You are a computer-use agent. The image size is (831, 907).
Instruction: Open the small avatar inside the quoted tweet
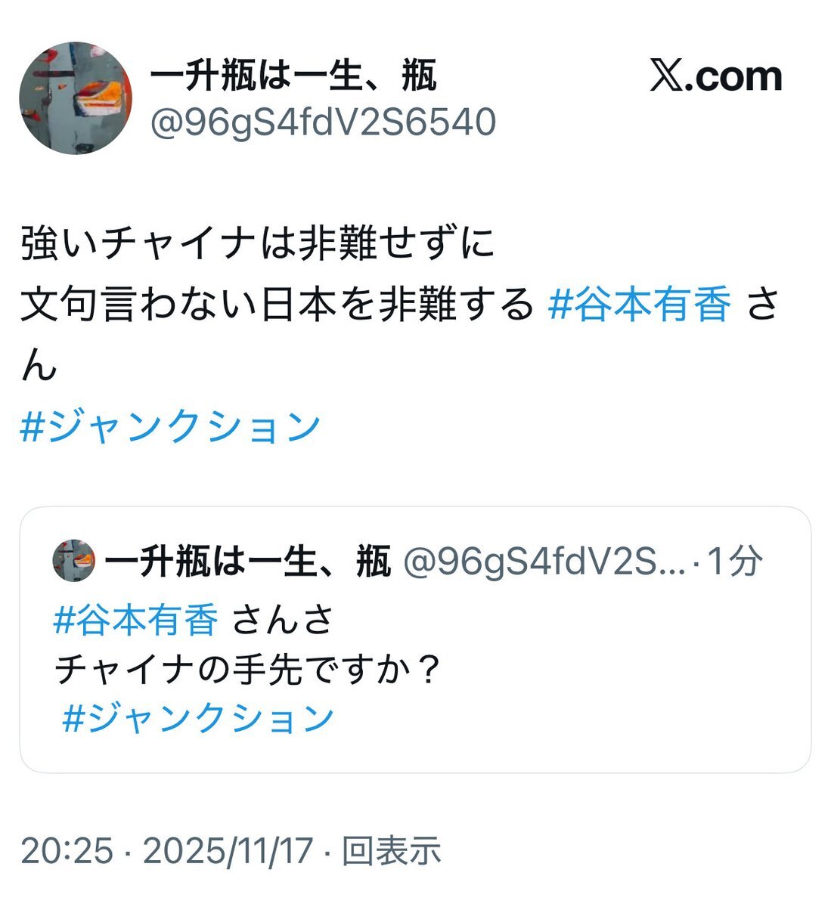(x=74, y=561)
